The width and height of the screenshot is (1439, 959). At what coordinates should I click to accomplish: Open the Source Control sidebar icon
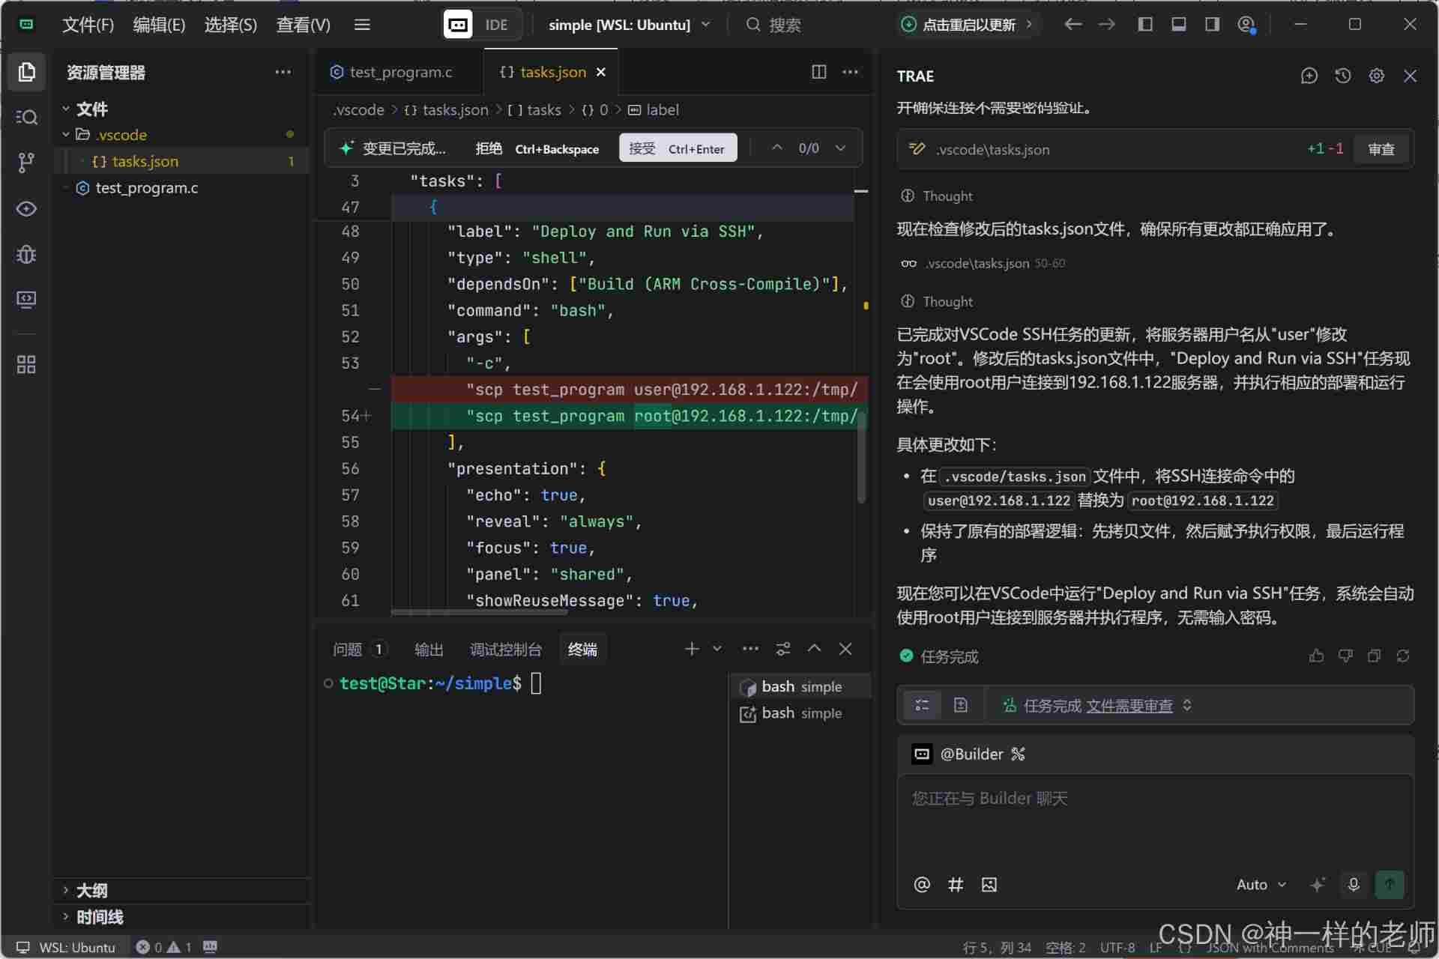[x=26, y=163]
